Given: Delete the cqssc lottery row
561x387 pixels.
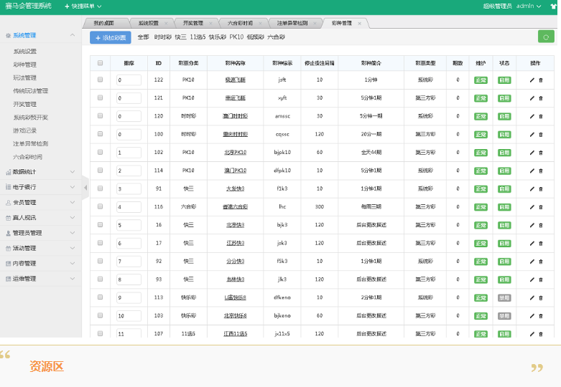Looking at the screenshot, I should point(541,135).
